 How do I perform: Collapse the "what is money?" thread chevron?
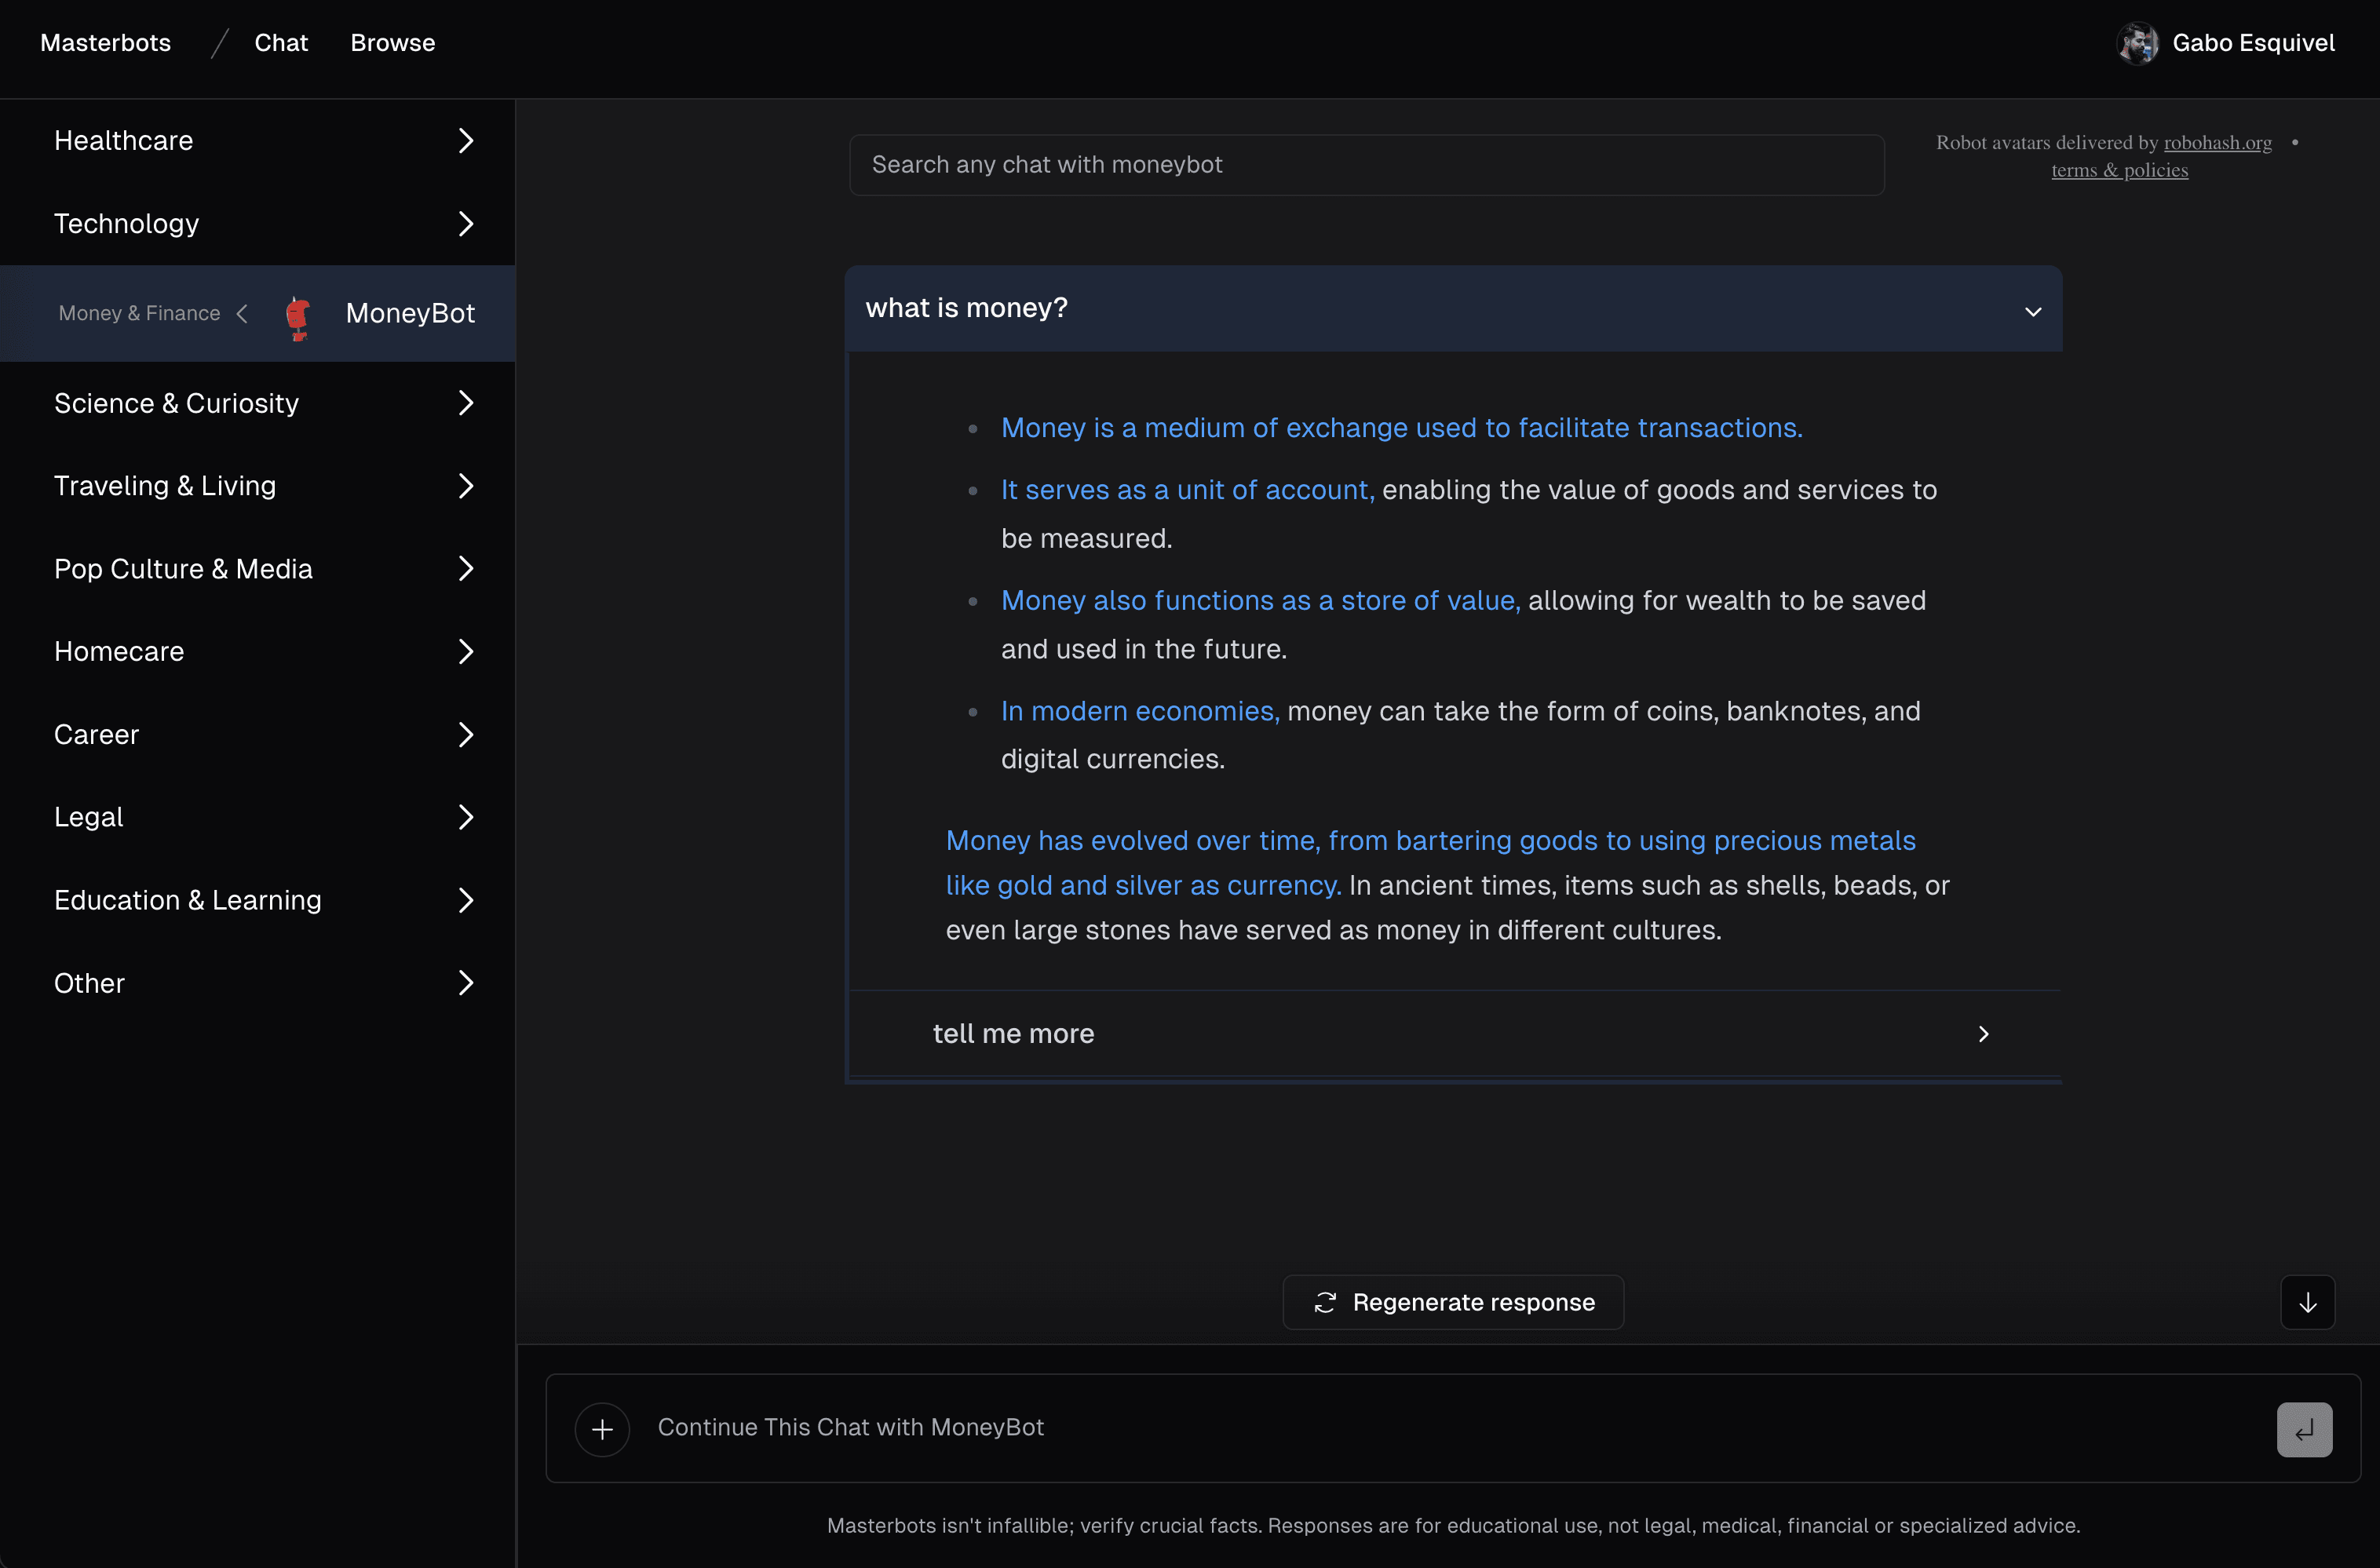click(x=2032, y=311)
